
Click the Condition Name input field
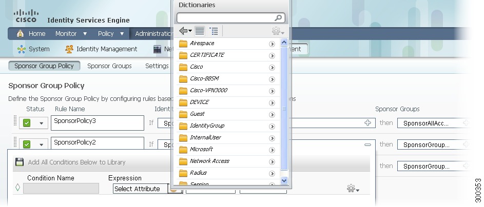61,189
